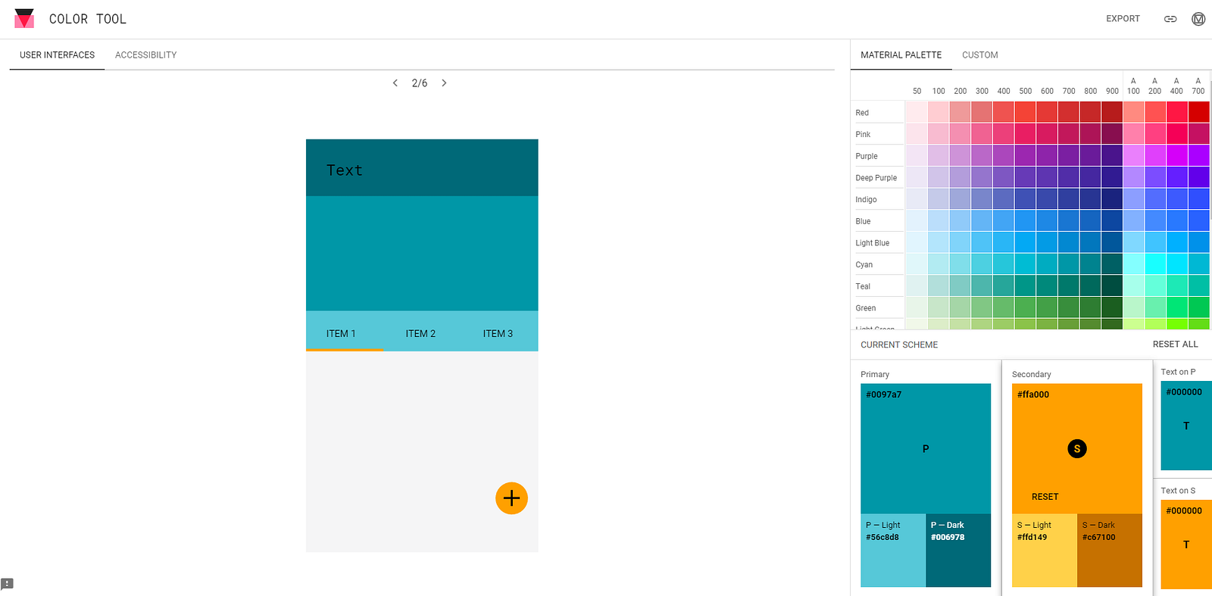The image size is (1212, 596).
Task: Click the "CURRENT SCHEME" heading
Action: [x=899, y=345]
